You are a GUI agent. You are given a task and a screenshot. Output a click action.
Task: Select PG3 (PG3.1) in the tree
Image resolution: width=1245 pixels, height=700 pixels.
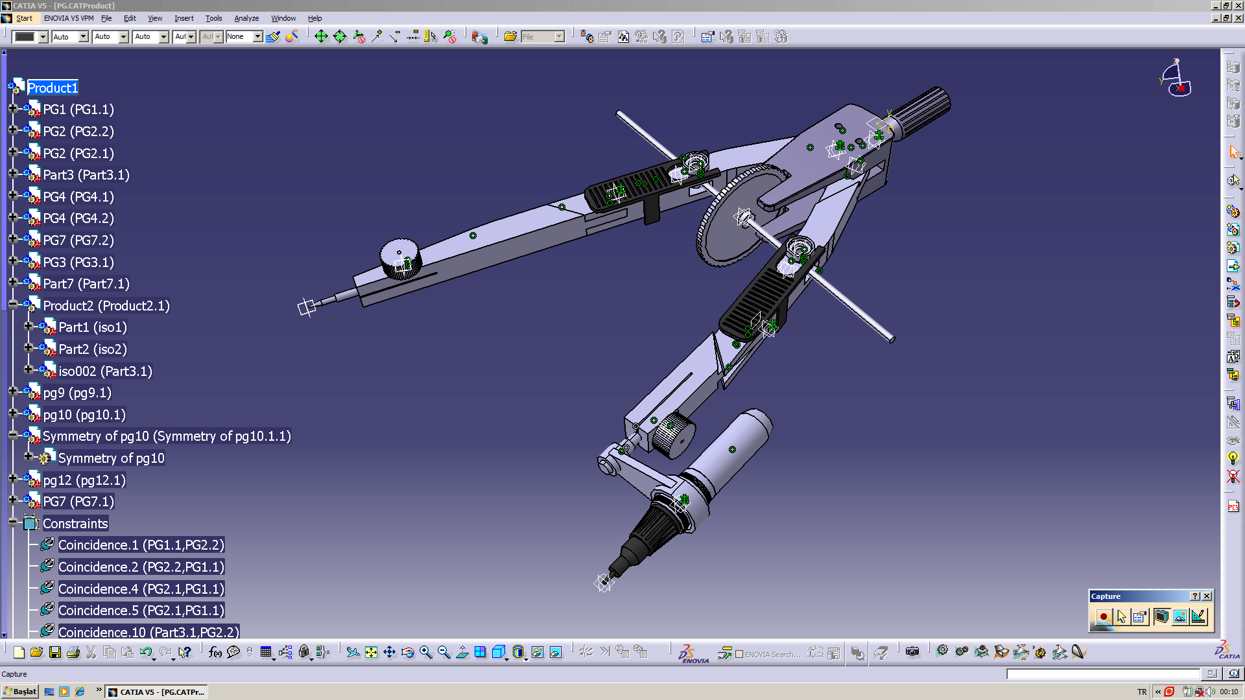point(78,262)
